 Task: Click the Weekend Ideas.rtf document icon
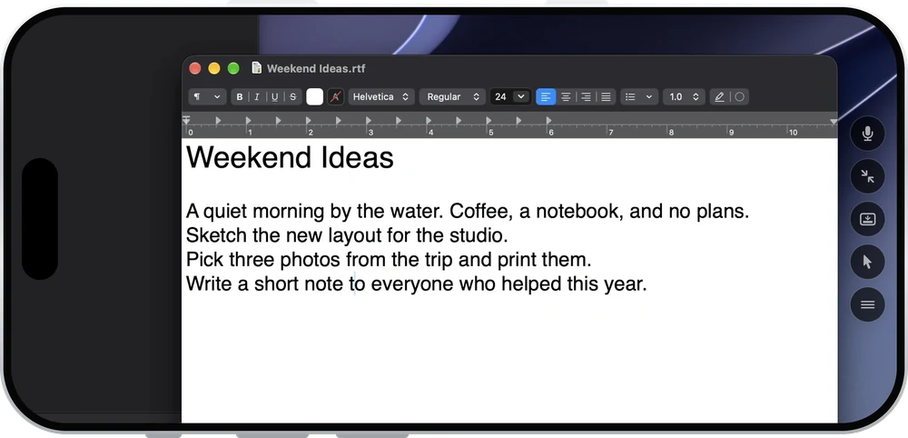coord(257,68)
